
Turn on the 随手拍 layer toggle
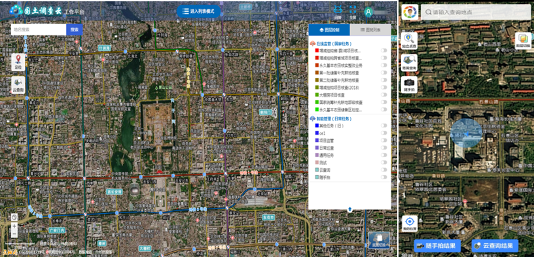(x=383, y=177)
